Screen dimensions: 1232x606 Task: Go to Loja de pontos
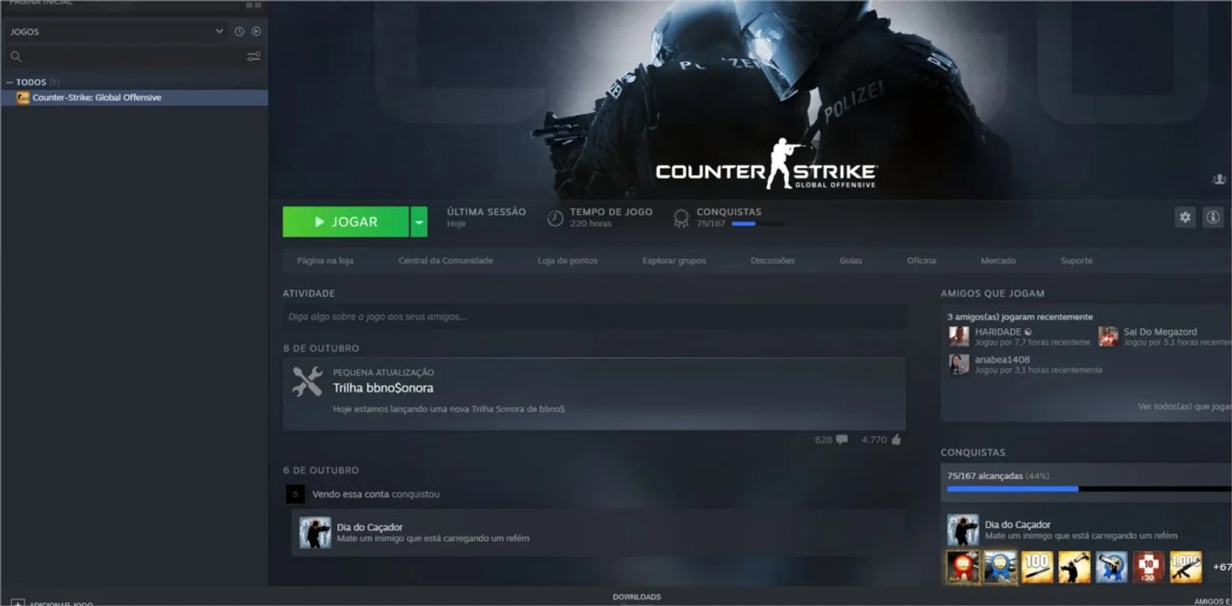(x=568, y=260)
